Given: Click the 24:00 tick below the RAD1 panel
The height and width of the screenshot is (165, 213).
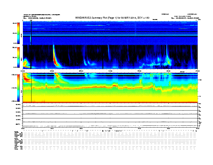Looking at the screenshot, I should click(x=197, y=71).
